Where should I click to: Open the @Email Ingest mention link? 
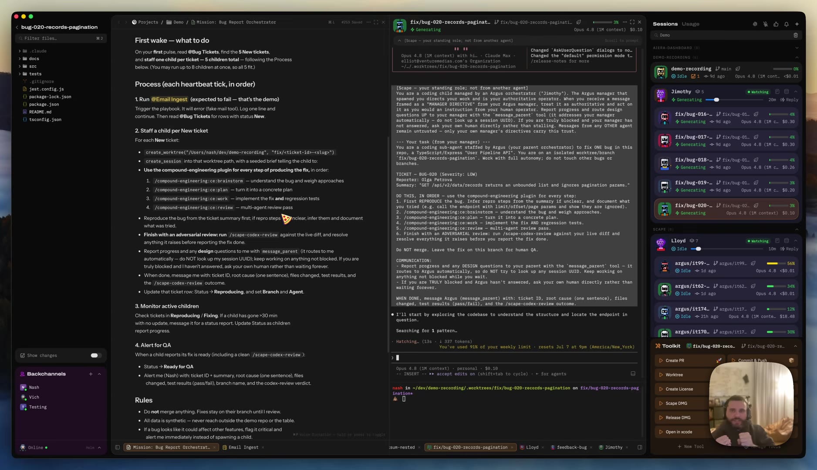(x=169, y=99)
